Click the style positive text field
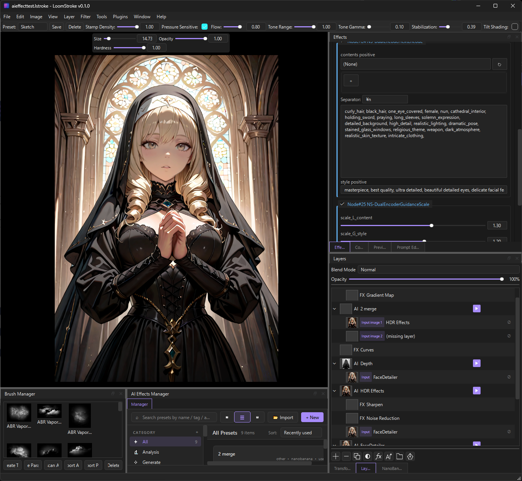This screenshot has width=522, height=481. [x=424, y=190]
